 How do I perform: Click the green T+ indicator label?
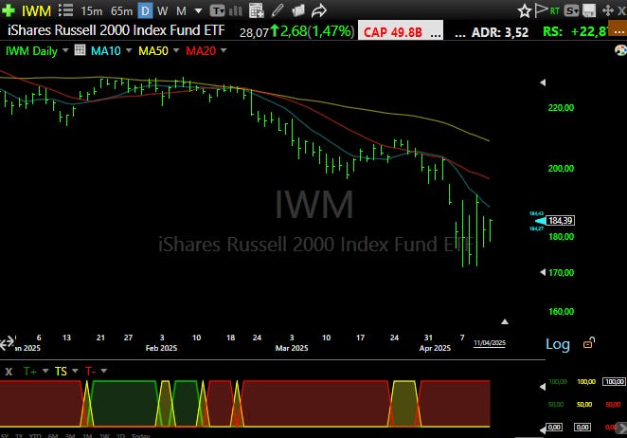30,372
